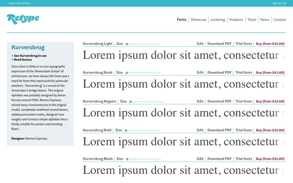Open the Team menu item
Screen dimensions: 293x183
click(x=252, y=20)
